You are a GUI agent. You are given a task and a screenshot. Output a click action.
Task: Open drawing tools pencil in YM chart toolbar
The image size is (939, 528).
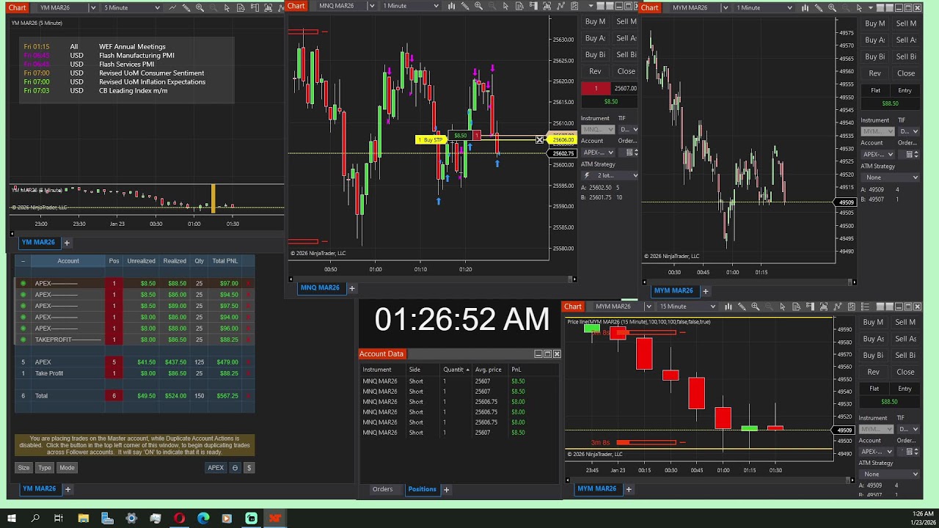coord(186,7)
